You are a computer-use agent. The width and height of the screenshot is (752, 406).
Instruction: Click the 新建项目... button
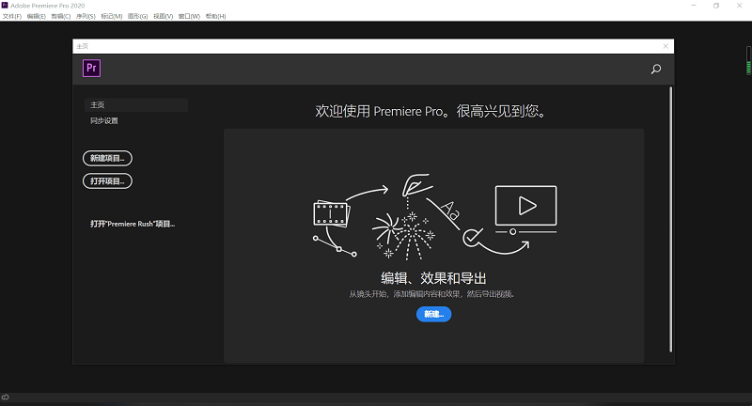point(107,158)
